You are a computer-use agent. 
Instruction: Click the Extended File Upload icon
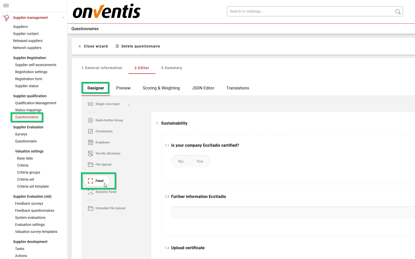[x=90, y=208]
